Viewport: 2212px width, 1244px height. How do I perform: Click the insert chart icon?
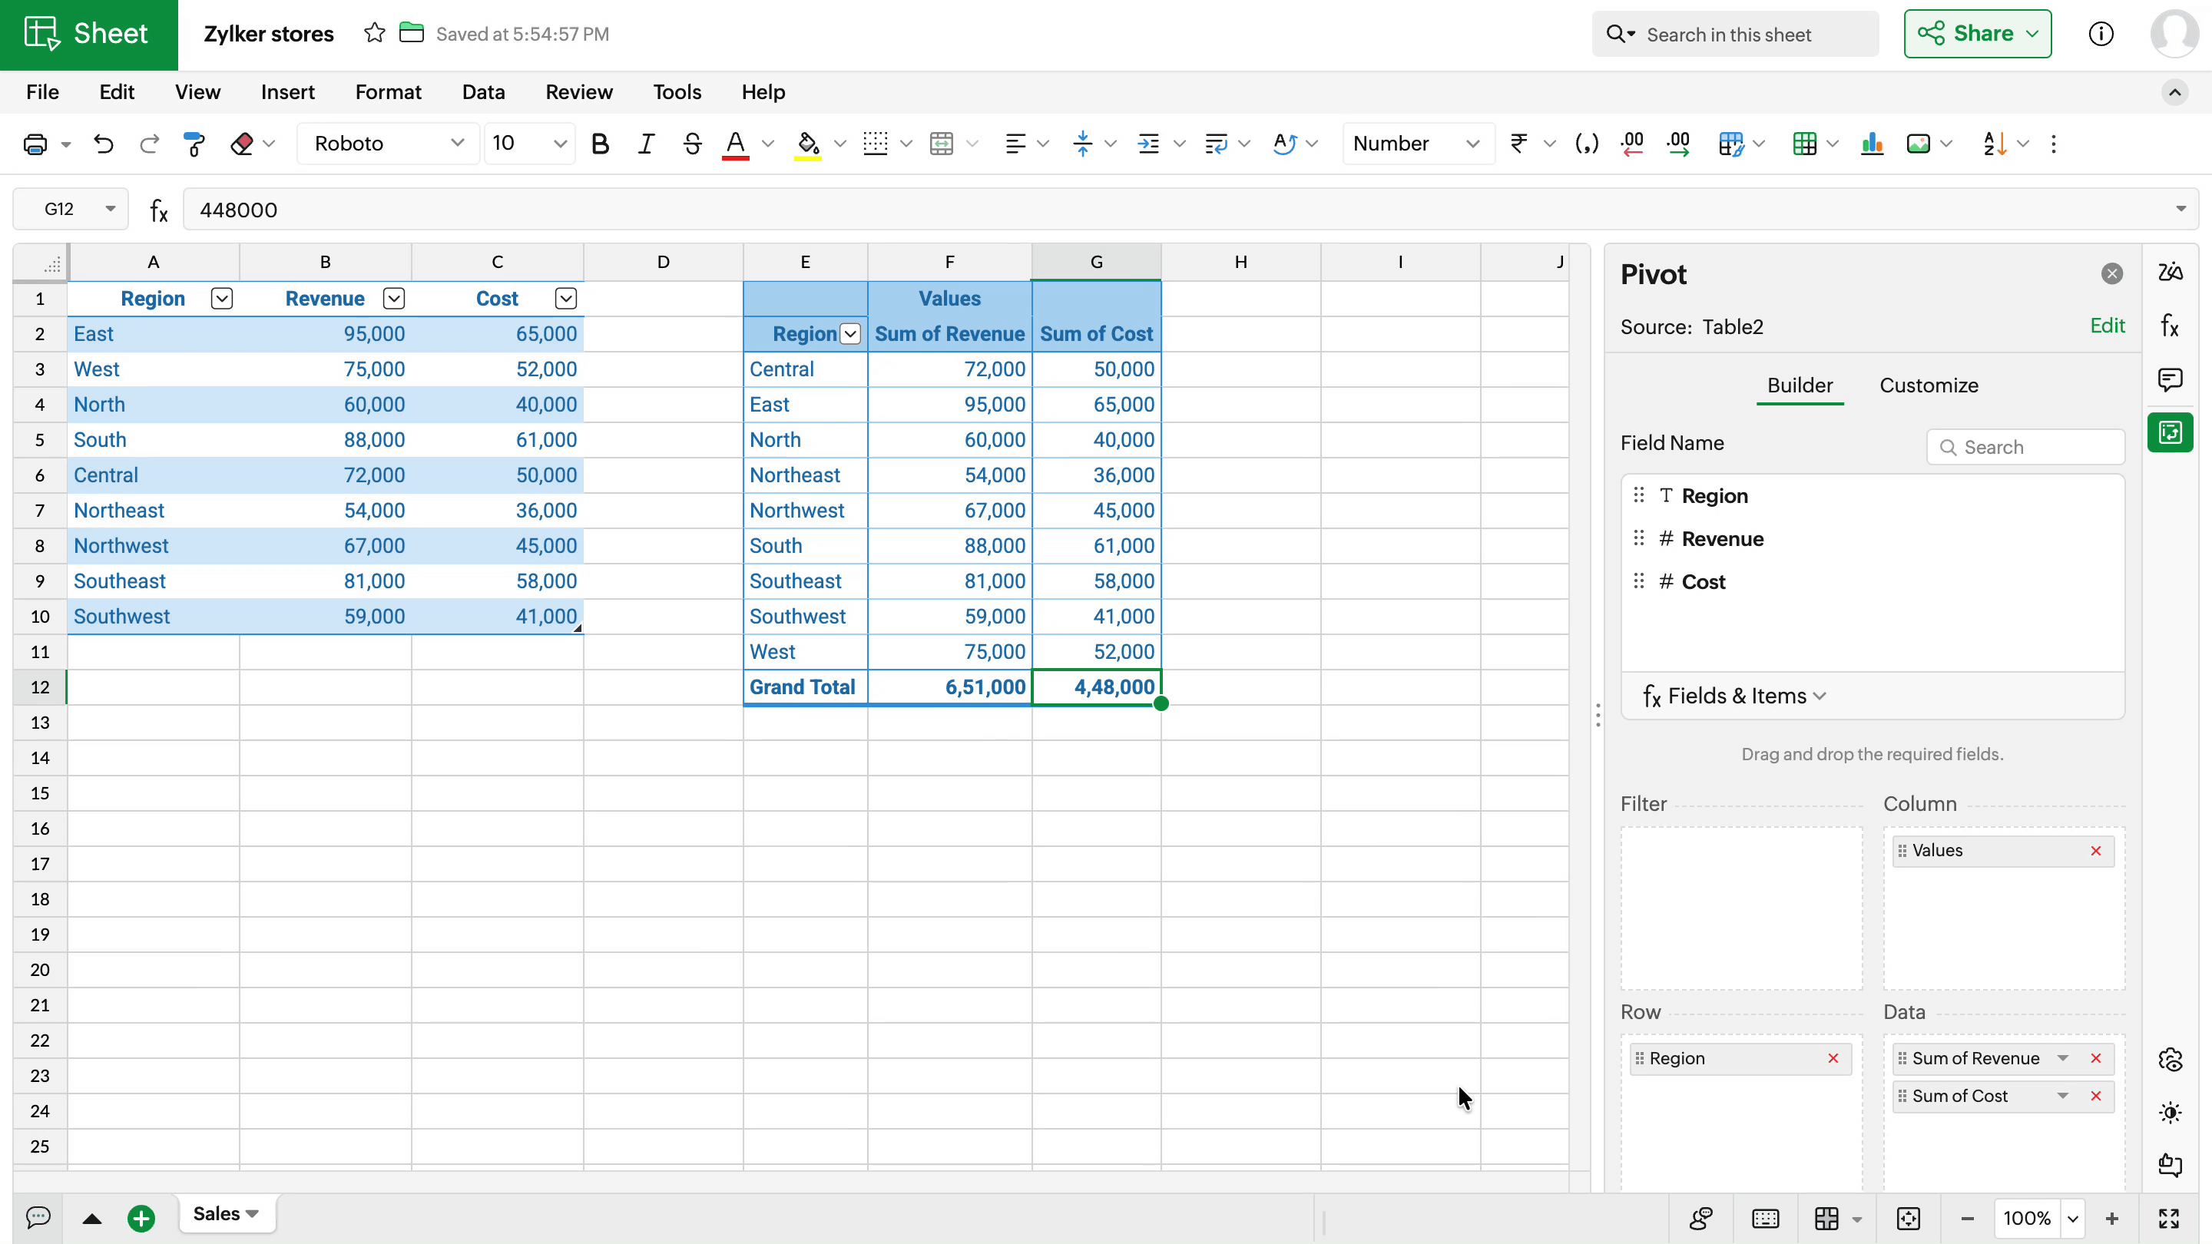pyautogui.click(x=1872, y=144)
